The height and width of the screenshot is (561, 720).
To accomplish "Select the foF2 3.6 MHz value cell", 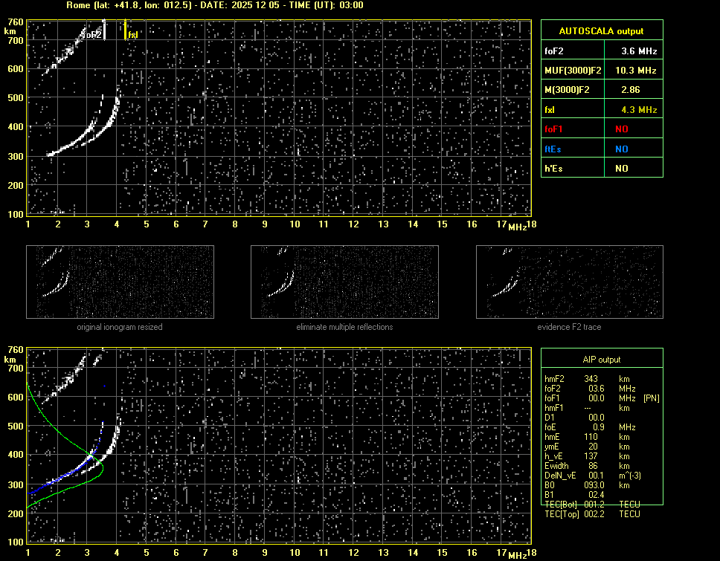I will 631,51.
